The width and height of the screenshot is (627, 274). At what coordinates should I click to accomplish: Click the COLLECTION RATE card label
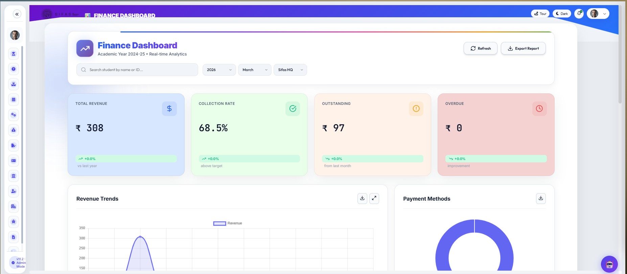tap(217, 104)
